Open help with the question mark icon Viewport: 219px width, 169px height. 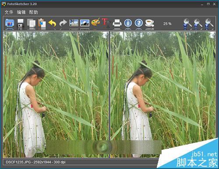[x=139, y=23]
